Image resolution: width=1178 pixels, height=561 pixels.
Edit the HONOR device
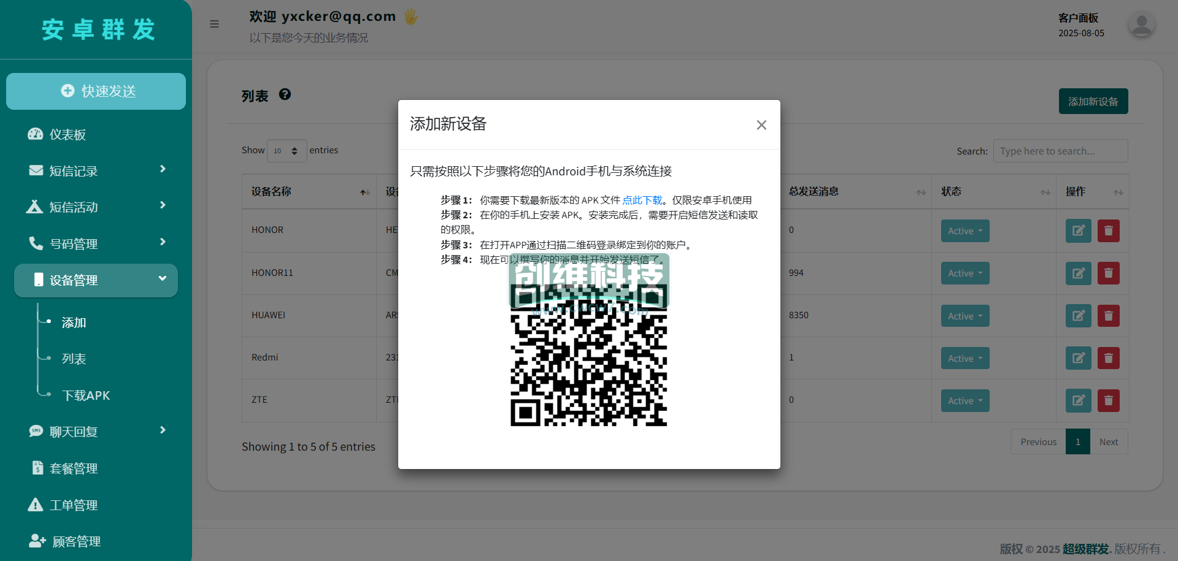coord(1078,231)
